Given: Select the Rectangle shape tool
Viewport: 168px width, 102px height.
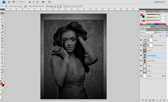Looking at the screenshot, I should (x=2, y=66).
